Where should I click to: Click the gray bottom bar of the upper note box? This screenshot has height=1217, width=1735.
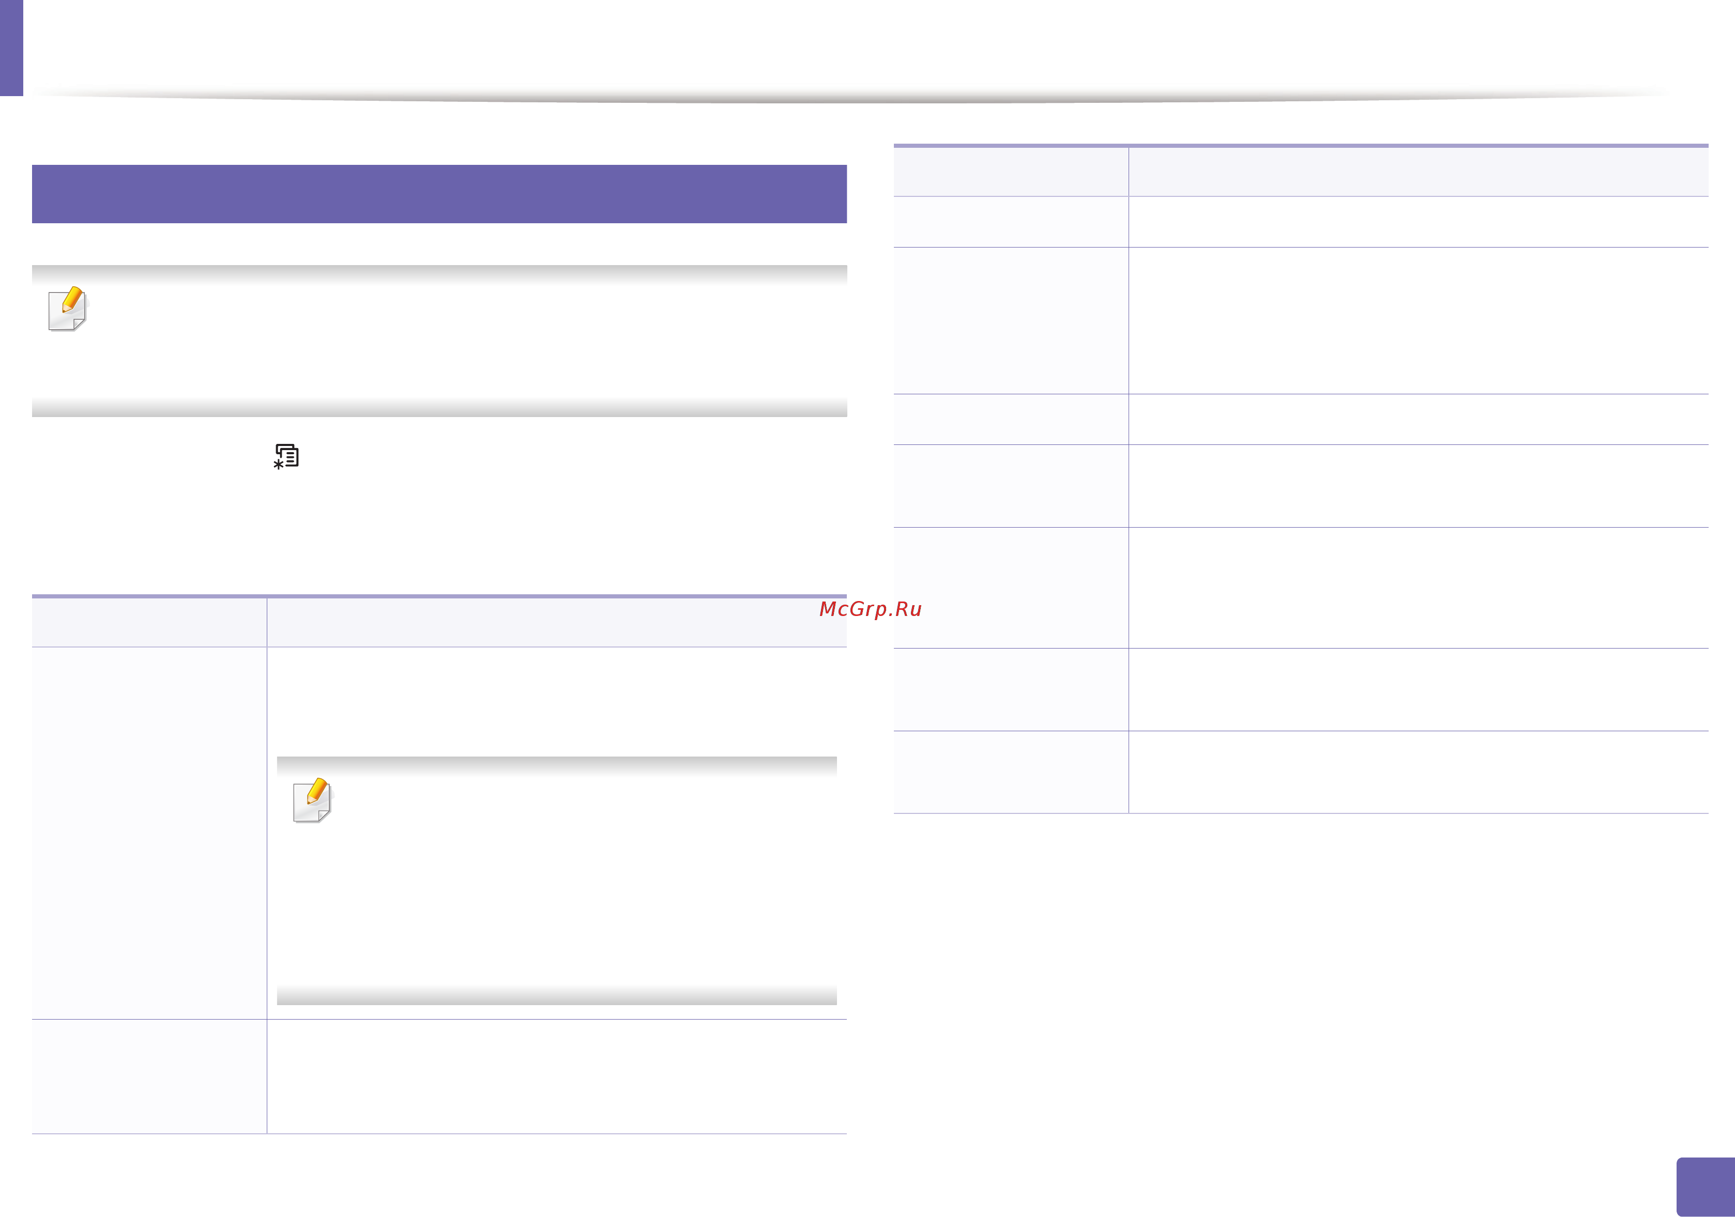click(x=439, y=407)
